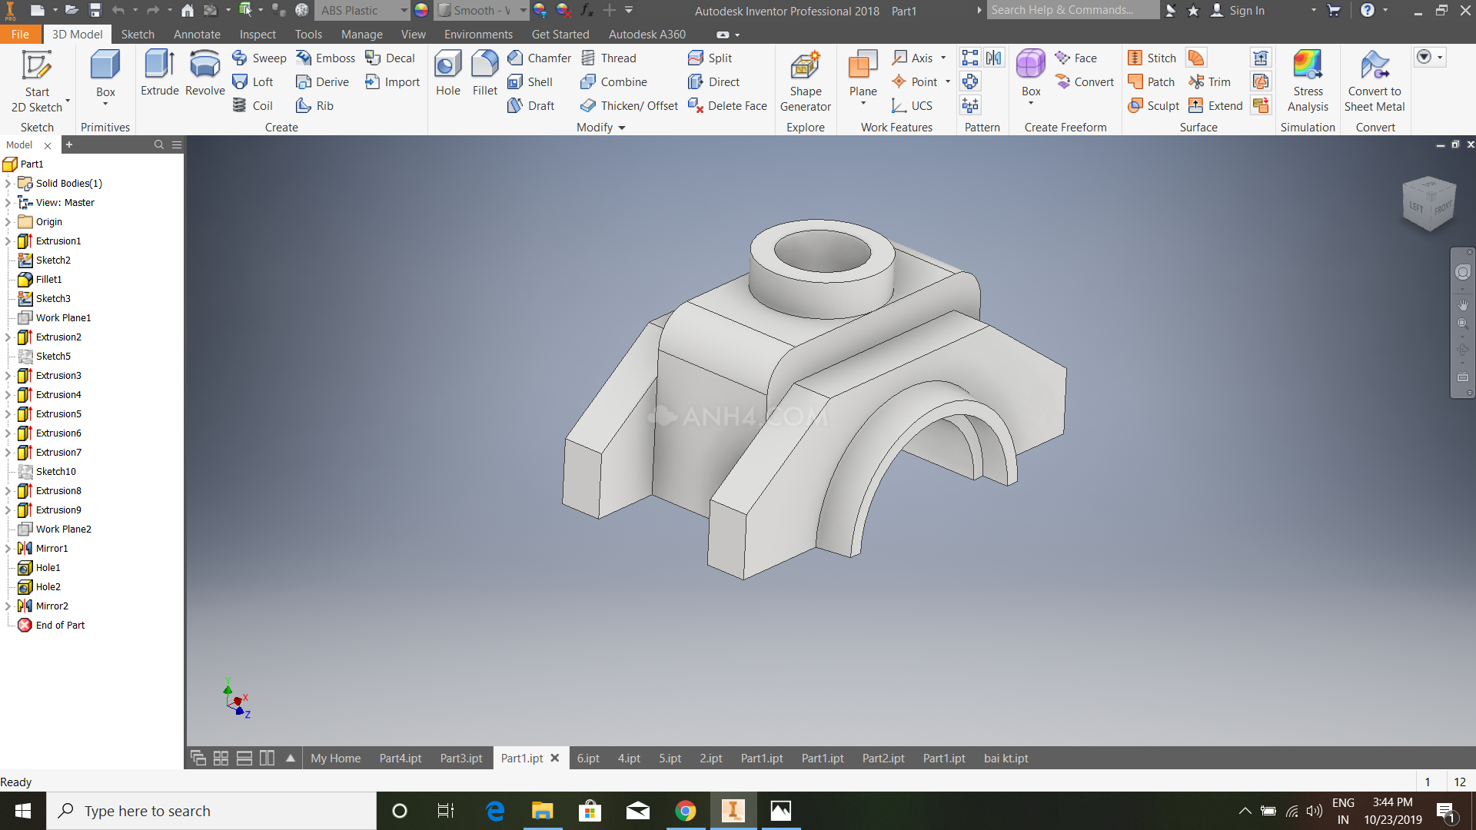Open the appearance color wheel

(421, 11)
